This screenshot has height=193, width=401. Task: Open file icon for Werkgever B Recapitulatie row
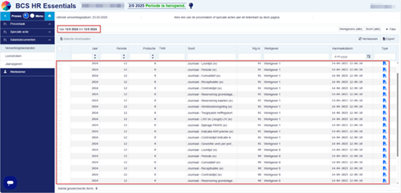pyautogui.click(x=384, y=168)
